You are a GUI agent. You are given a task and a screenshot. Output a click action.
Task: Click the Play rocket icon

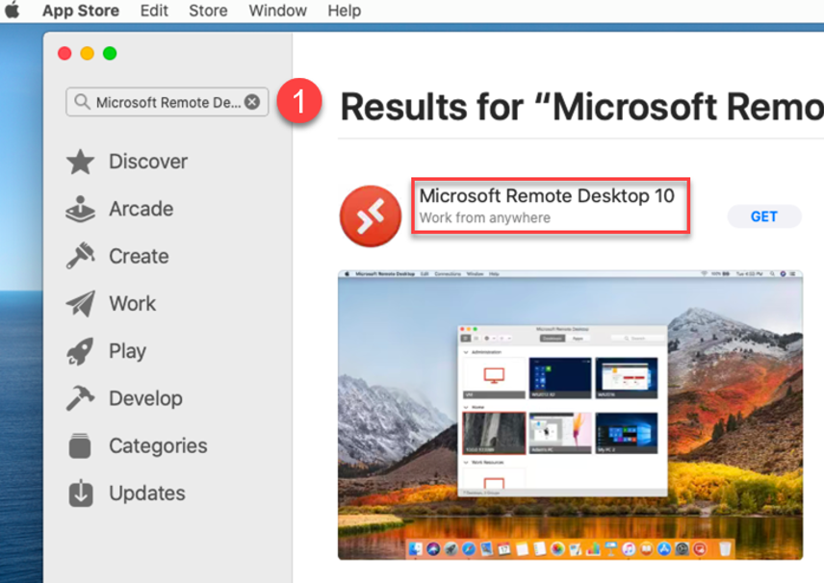tap(81, 351)
